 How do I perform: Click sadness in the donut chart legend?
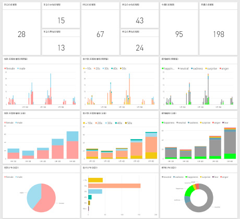point(178,177)
